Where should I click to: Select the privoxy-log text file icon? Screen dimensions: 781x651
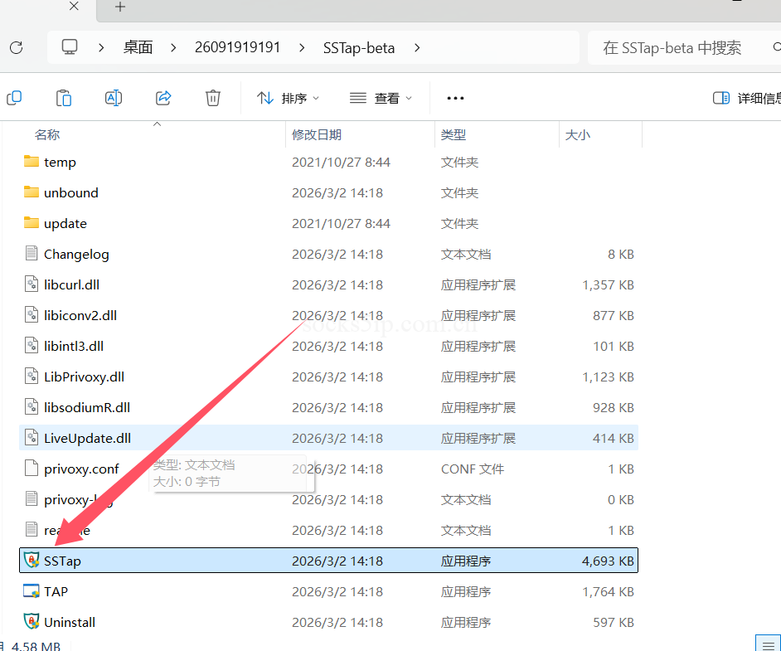(x=32, y=499)
